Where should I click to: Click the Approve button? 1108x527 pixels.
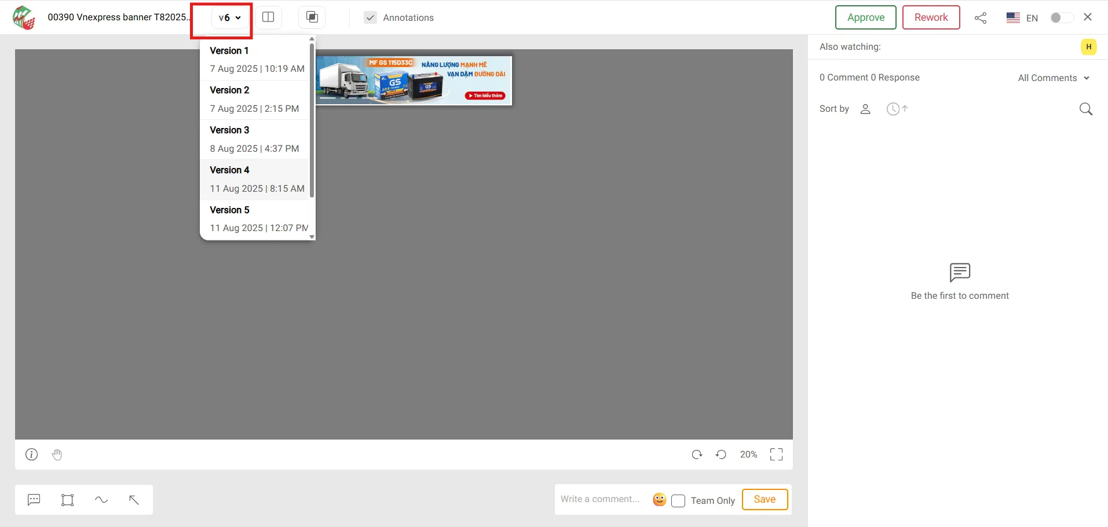pos(865,17)
